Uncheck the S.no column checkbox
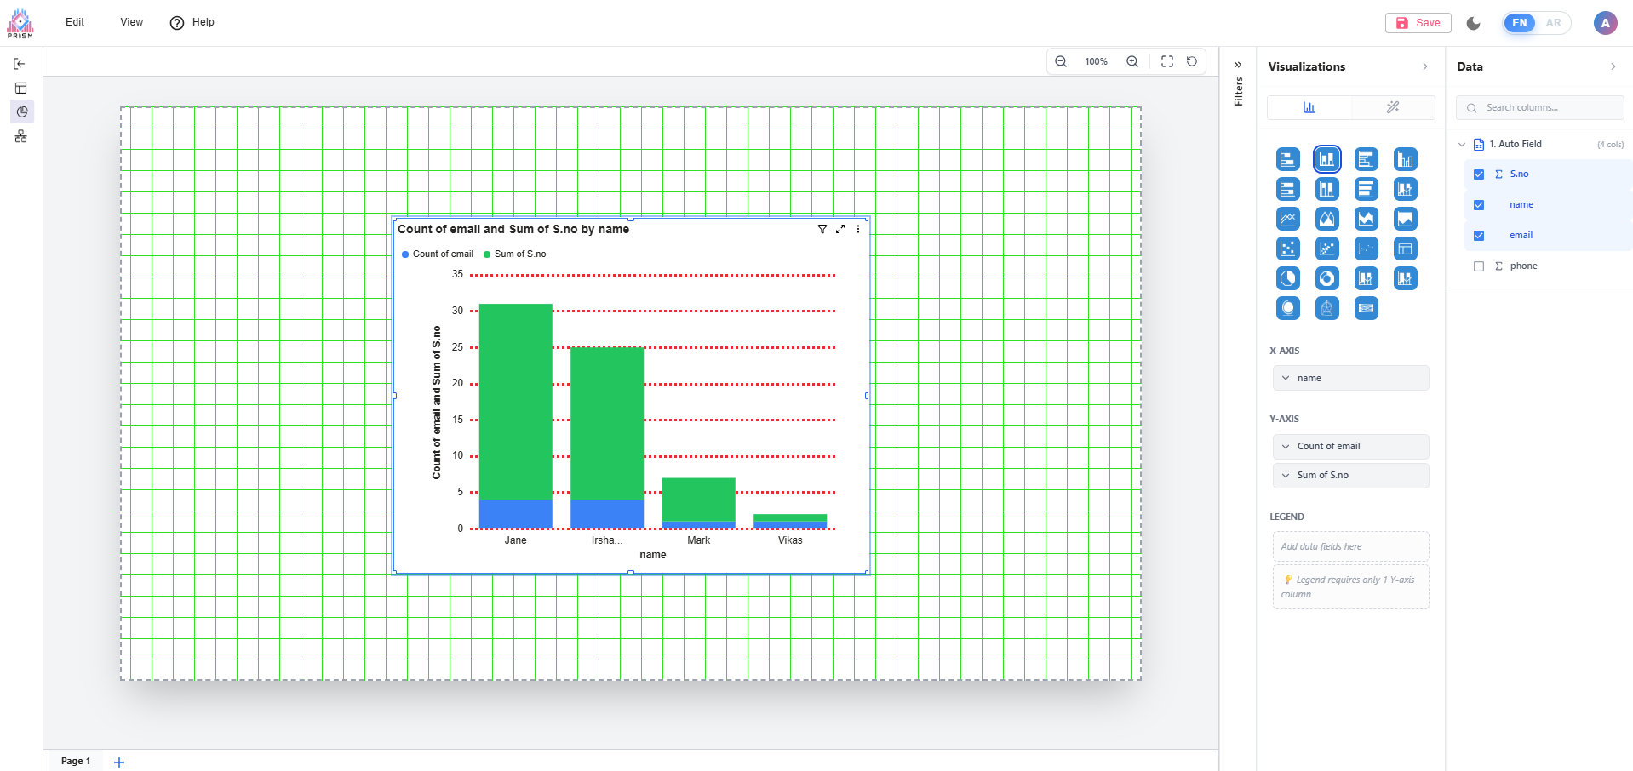 coord(1479,174)
